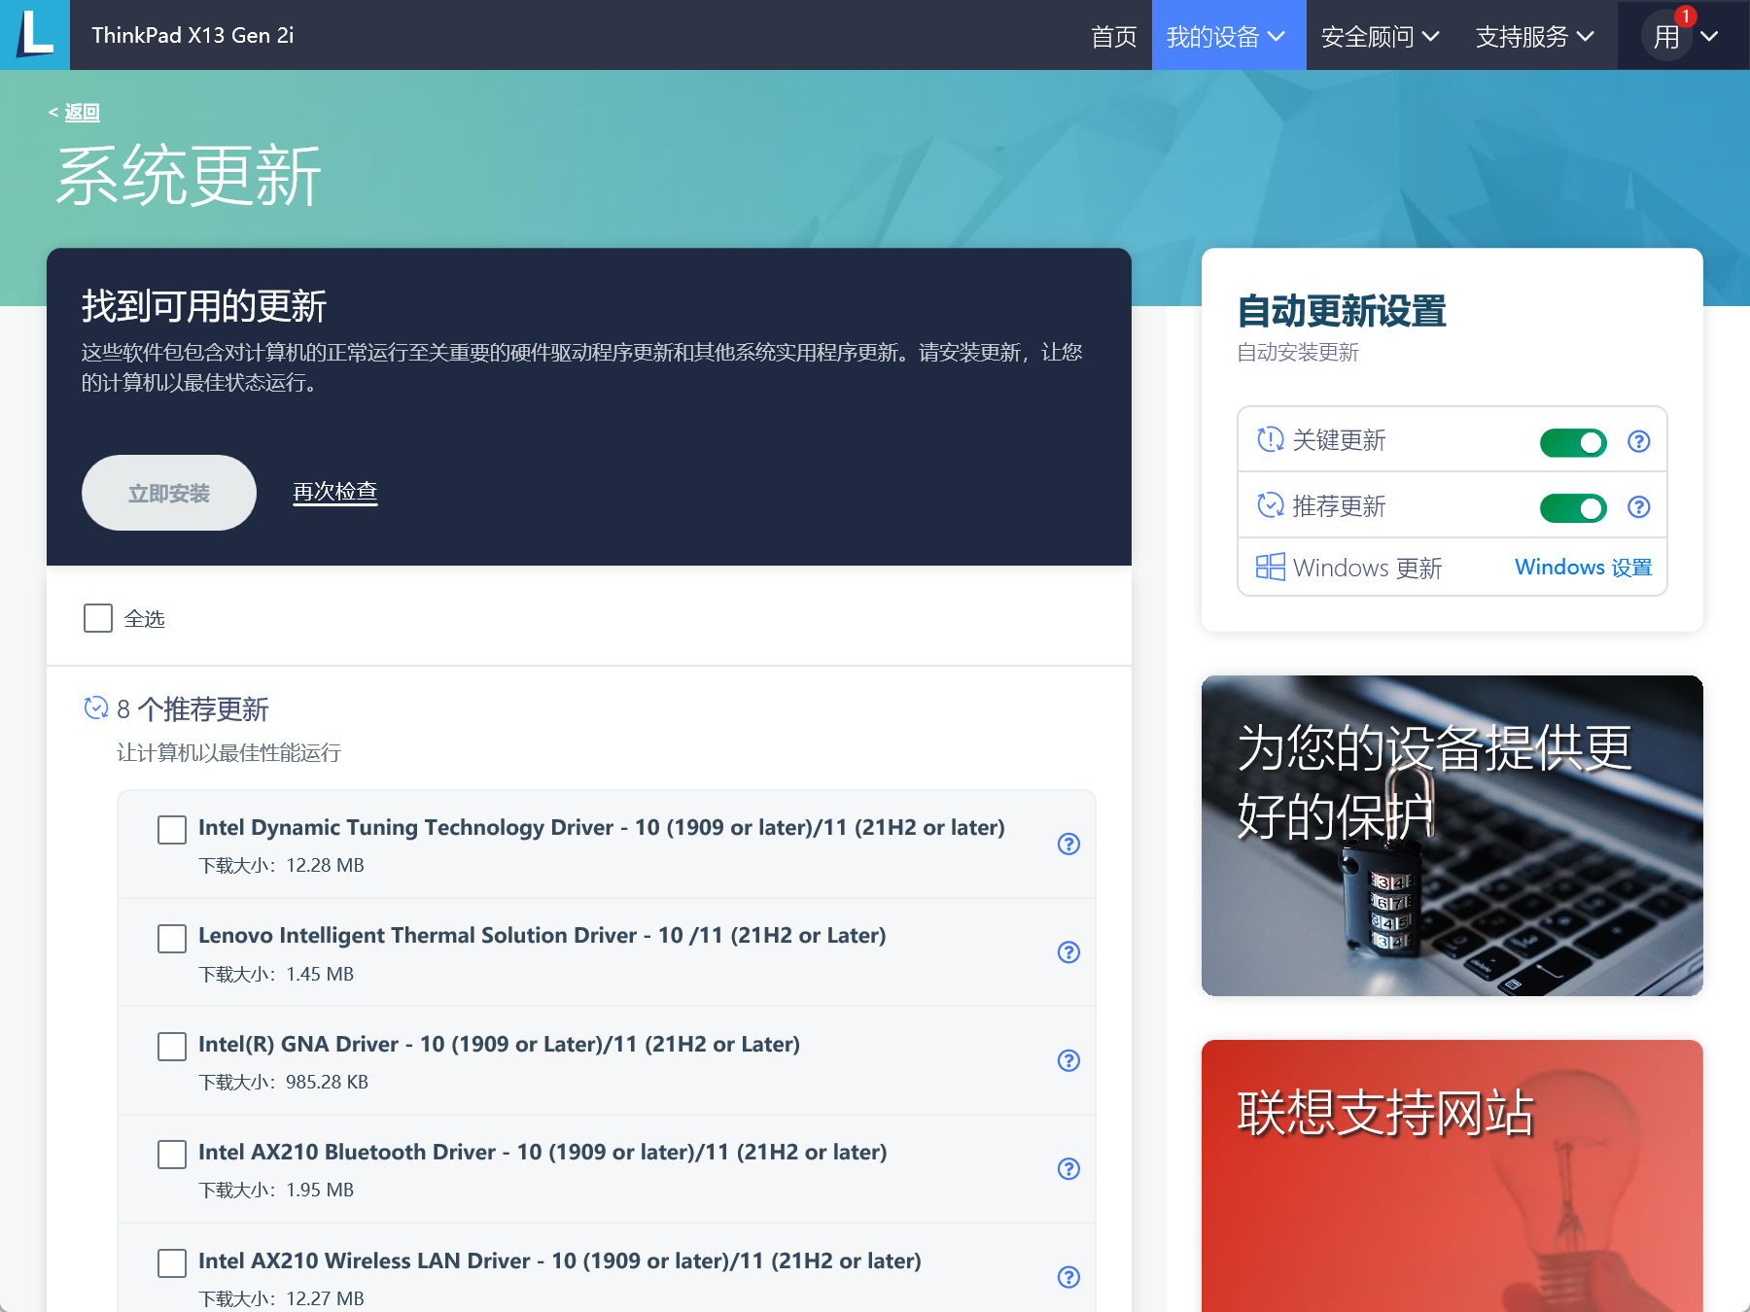Screen dimensions: 1750x1312
Task: Click the 下载大小: 12.28 MB text
Action: 282,865
